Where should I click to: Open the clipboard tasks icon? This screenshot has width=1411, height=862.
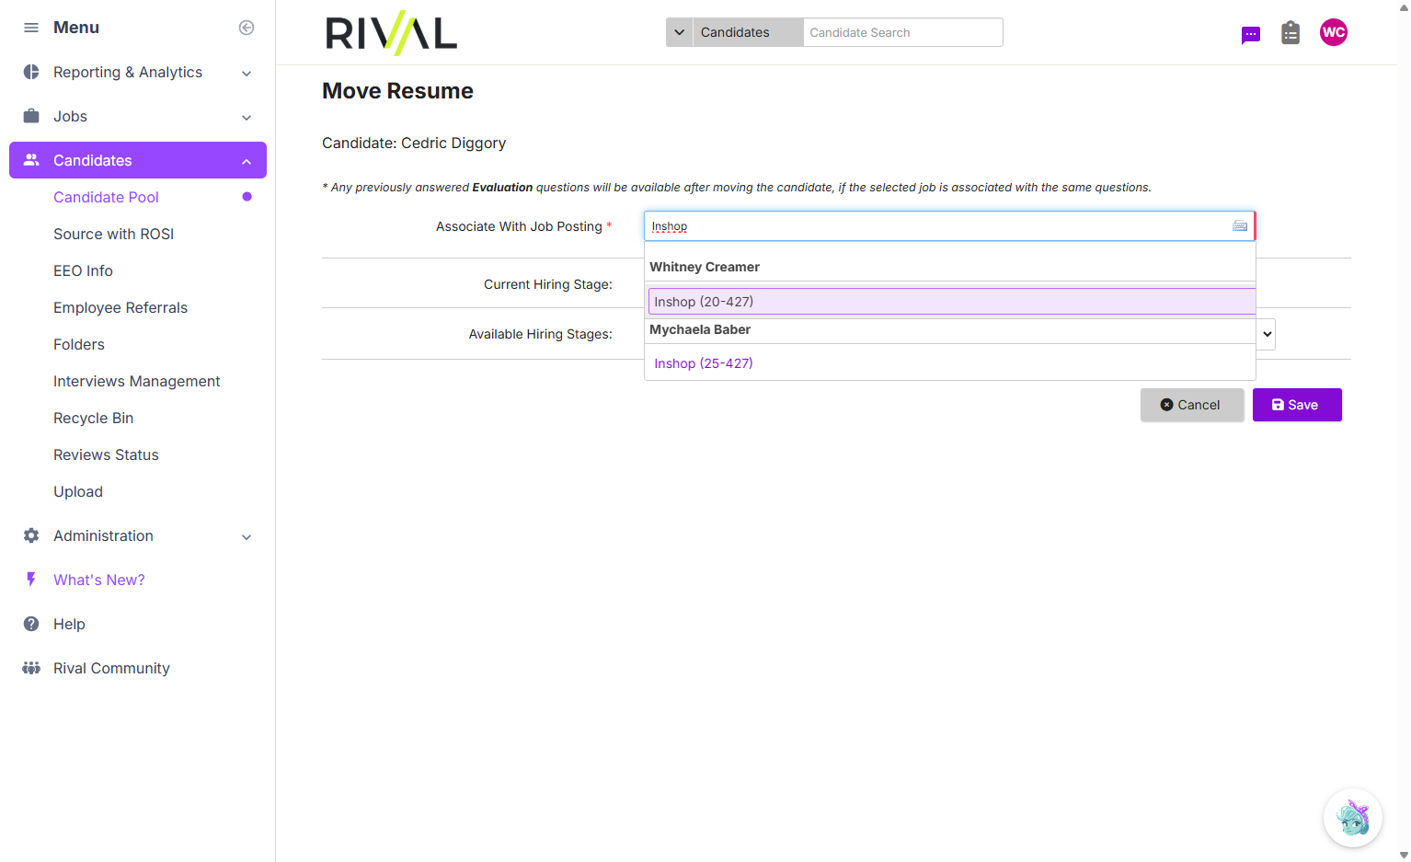coord(1291,33)
